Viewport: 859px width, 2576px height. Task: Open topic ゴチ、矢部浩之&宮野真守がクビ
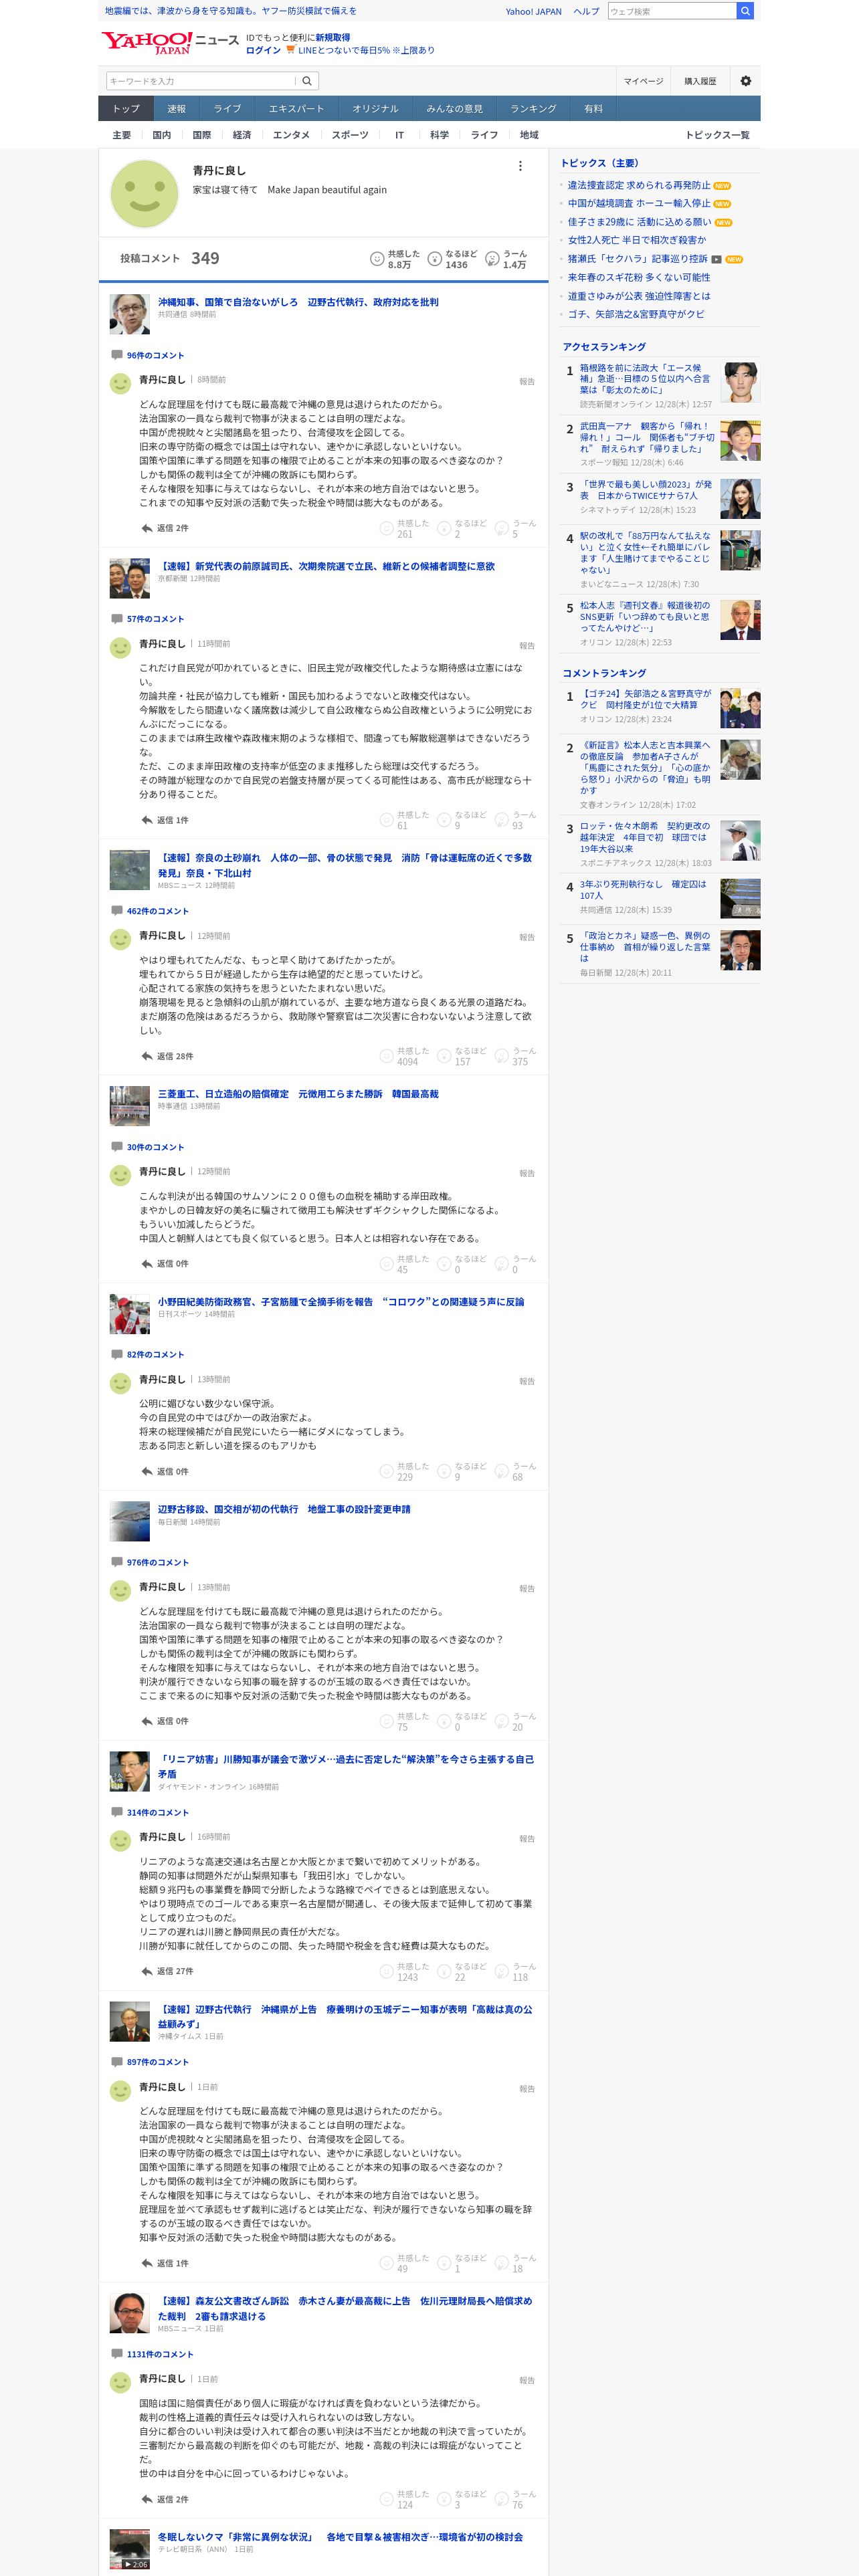636,314
